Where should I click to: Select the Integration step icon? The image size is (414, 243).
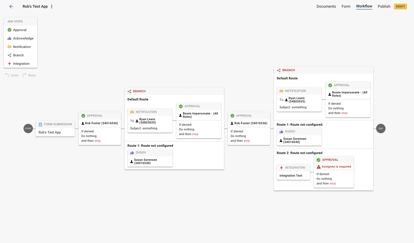pos(9,64)
